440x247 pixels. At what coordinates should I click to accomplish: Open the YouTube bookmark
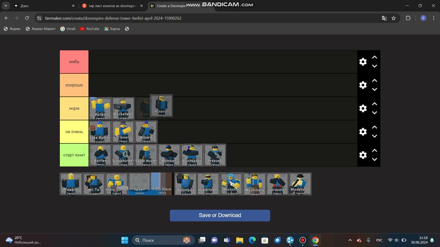click(x=89, y=29)
